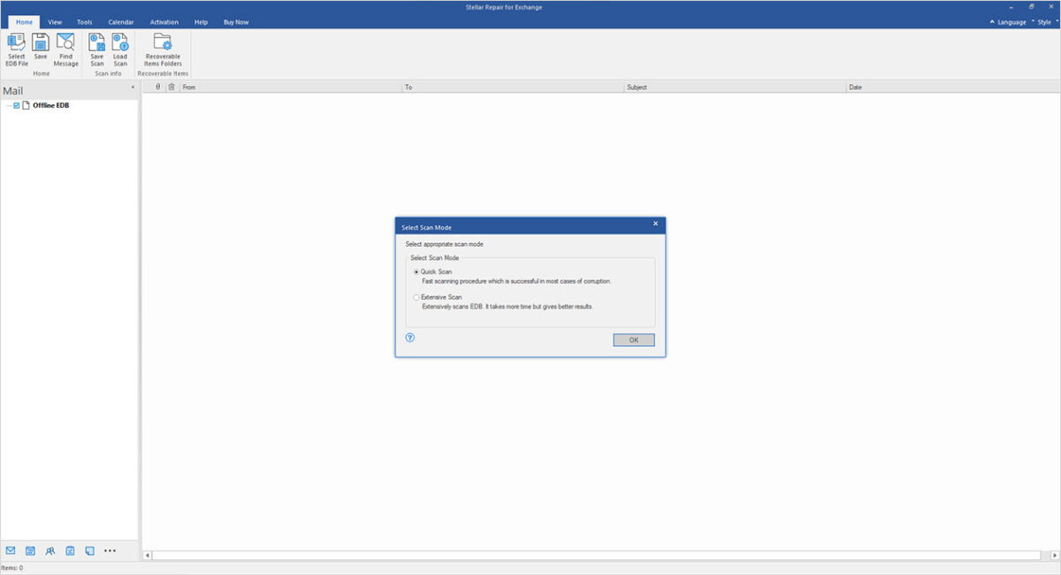This screenshot has height=575, width=1061.
Task: Show more navigation options via ellipsis
Action: click(110, 550)
